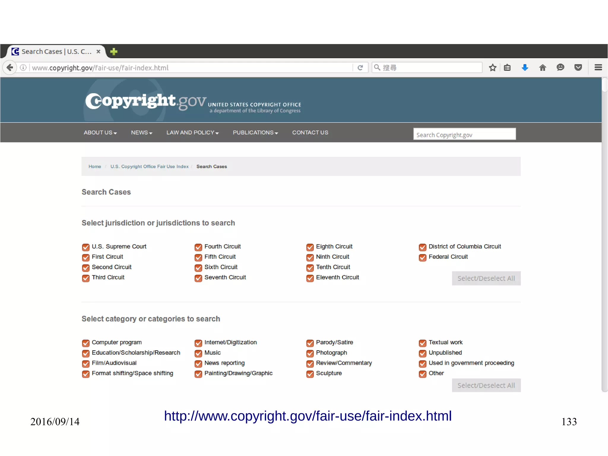
Task: Click the reload page icon
Action: pos(360,68)
